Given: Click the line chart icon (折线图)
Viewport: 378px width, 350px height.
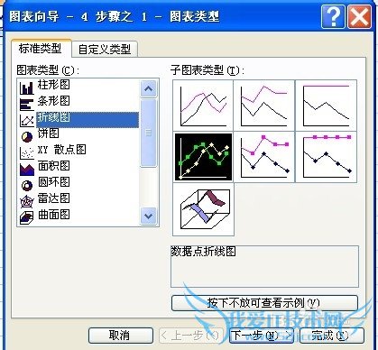Looking at the screenshot, I should click(x=27, y=120).
